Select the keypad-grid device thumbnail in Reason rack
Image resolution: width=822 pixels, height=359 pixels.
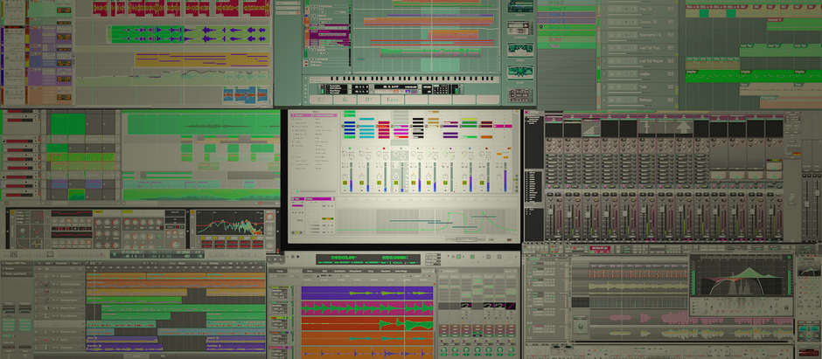coord(520,95)
